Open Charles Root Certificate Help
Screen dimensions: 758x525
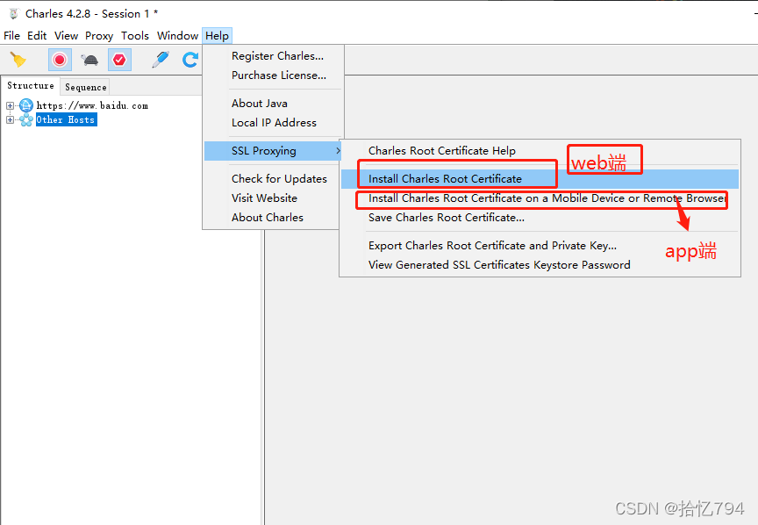[x=540, y=150]
